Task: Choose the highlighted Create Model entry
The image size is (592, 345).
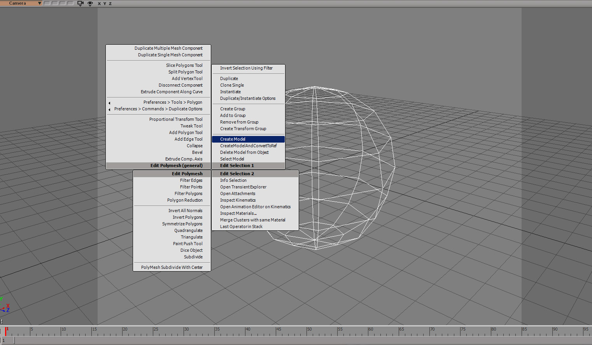Action: click(x=249, y=139)
